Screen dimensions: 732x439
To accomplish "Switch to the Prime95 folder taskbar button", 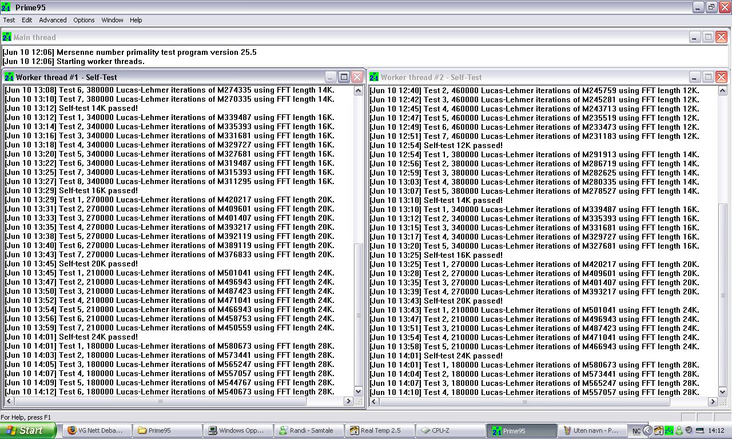I will pos(169,430).
